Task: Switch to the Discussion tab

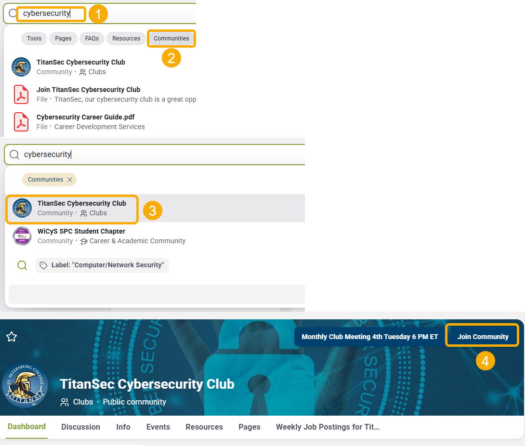Action: (81, 427)
